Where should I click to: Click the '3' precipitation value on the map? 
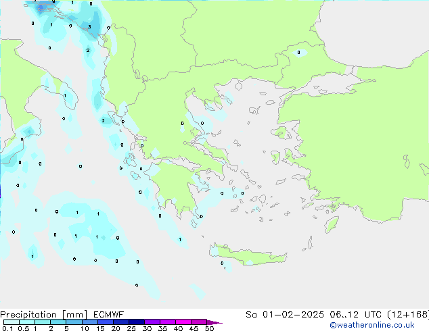click(89, 27)
